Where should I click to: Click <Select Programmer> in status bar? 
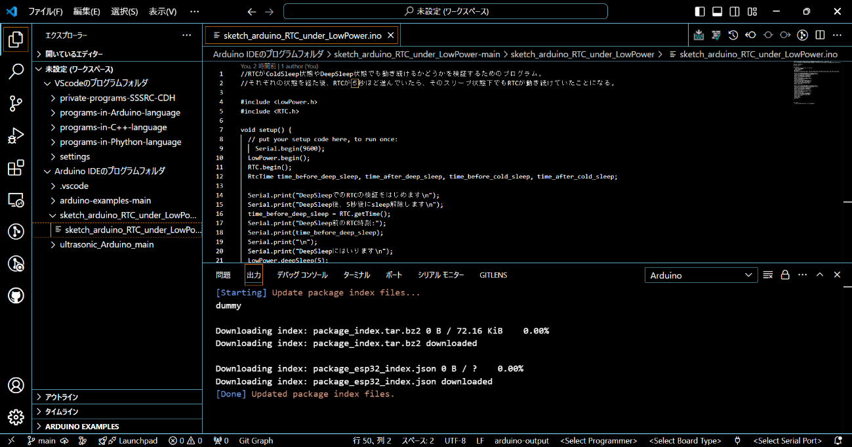pos(598,440)
